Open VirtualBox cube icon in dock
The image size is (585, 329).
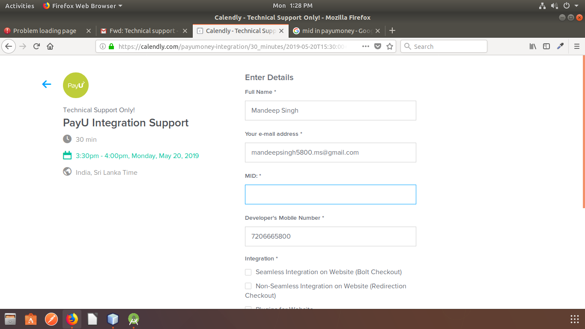pyautogui.click(x=113, y=319)
